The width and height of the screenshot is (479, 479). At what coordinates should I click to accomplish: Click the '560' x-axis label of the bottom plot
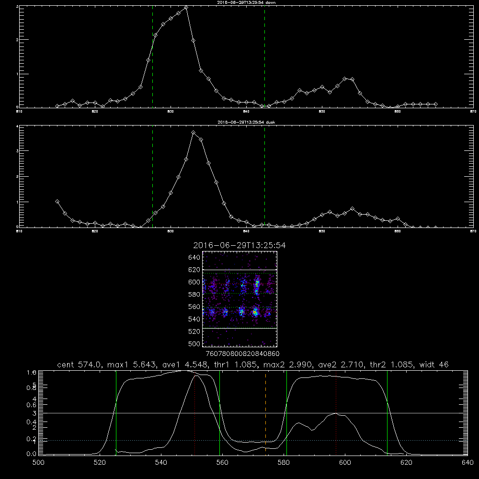point(222,463)
